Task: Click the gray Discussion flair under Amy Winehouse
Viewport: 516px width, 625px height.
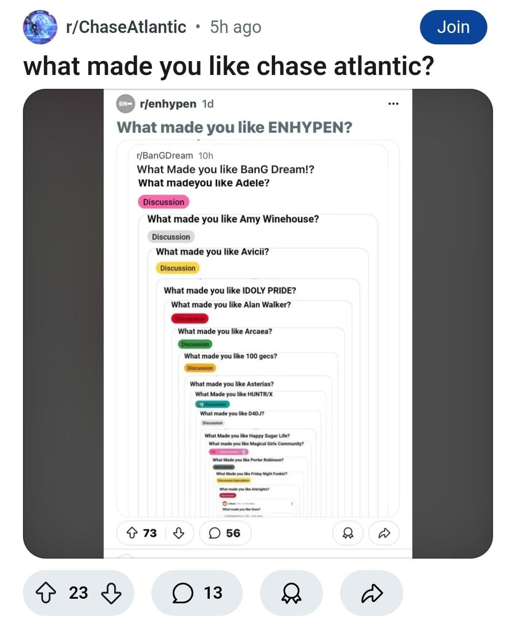Action: pyautogui.click(x=171, y=237)
